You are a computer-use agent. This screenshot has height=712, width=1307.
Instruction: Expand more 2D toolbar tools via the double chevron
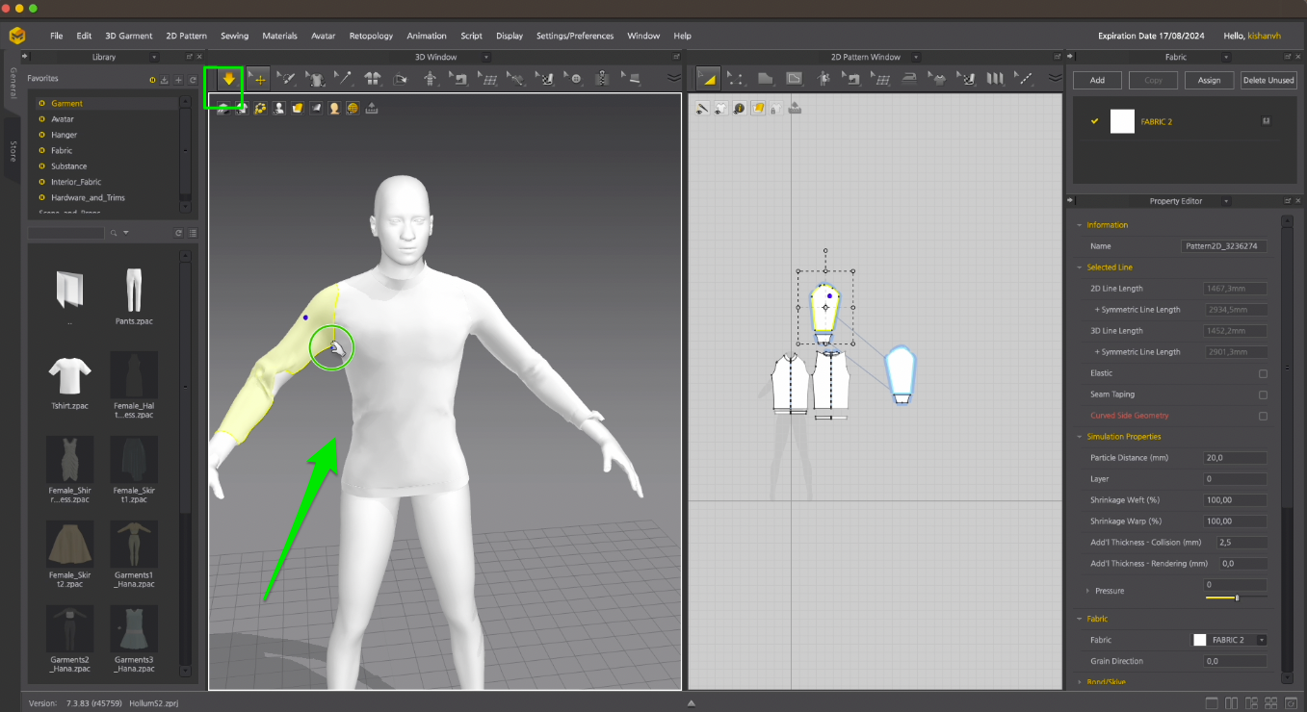(x=1056, y=78)
